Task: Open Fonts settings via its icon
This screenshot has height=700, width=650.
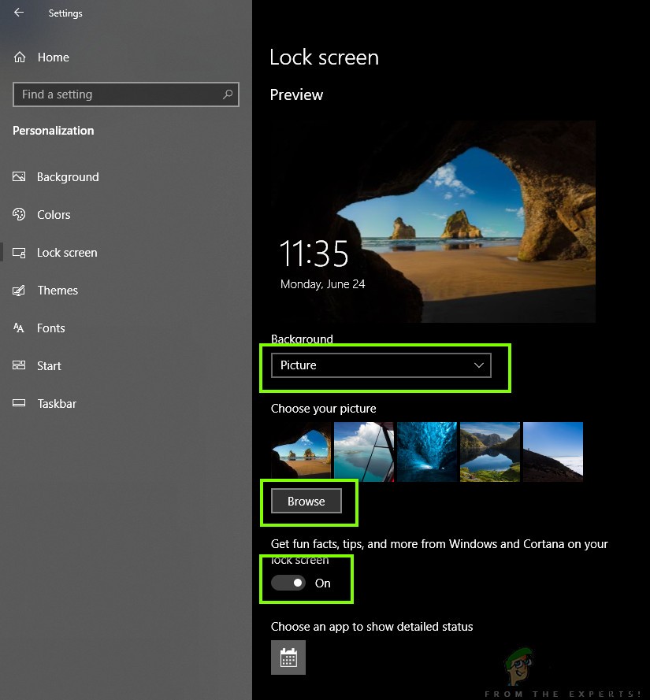Action: click(18, 328)
